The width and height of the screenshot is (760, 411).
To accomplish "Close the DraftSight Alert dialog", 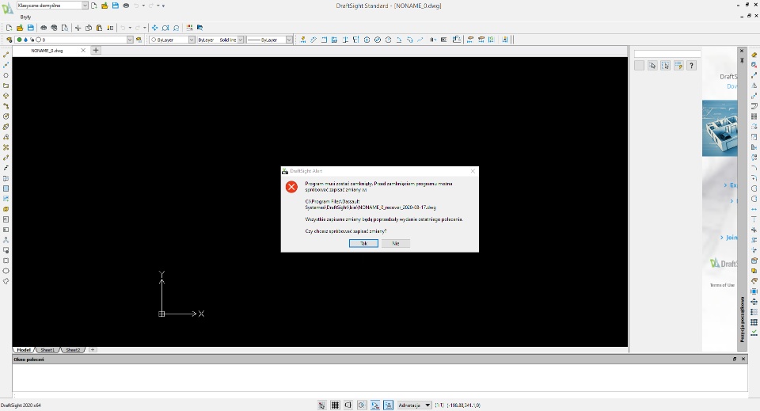I will pyautogui.click(x=473, y=171).
